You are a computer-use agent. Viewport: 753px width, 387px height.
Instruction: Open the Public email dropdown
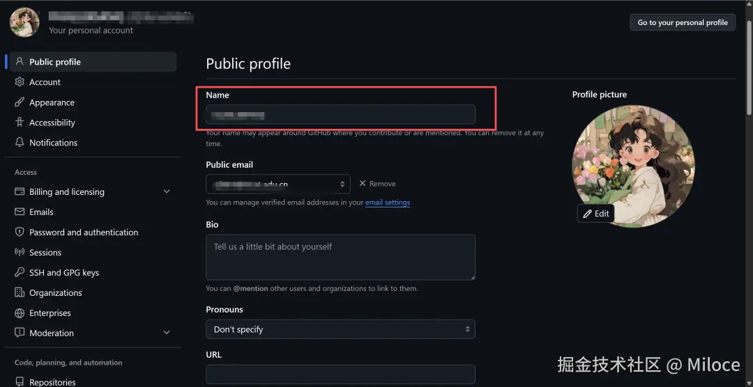278,184
